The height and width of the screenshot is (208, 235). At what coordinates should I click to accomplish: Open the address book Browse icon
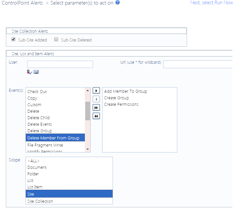click(x=36, y=72)
